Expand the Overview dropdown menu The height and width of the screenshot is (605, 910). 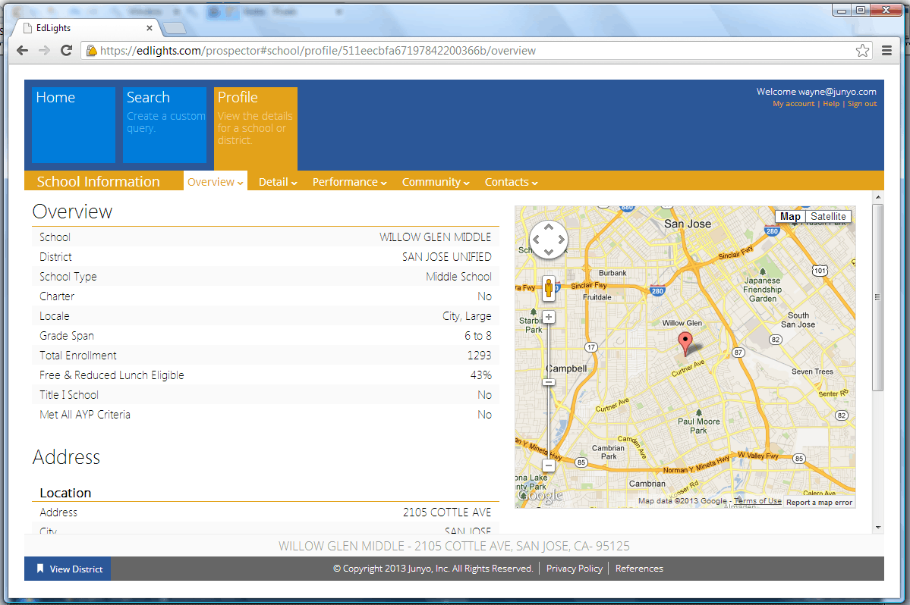[216, 182]
